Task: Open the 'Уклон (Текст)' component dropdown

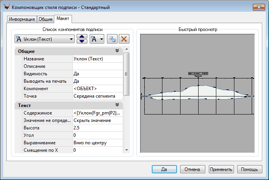Action: click(44, 39)
